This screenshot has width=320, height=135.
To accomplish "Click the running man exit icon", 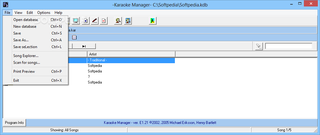I will click(x=153, y=21).
